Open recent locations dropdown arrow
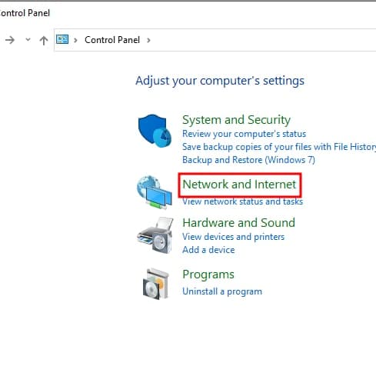This screenshot has width=376, height=366. [x=28, y=40]
